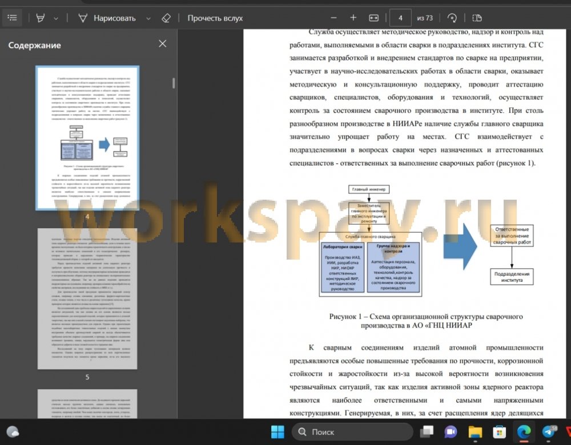This screenshot has height=445, width=571.
Task: Click the "Лаборатория сварки" block in the diagram
Action: [342, 268]
